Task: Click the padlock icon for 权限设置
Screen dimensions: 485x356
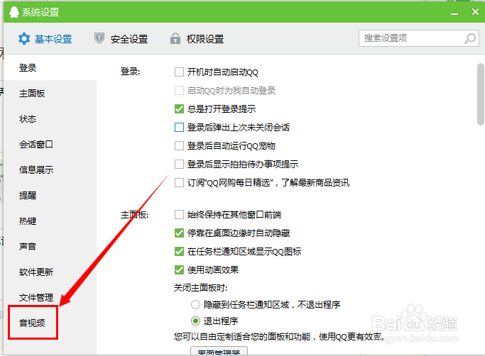Action: tap(175, 38)
